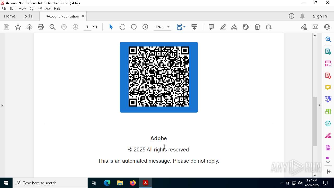Go to the previous page arrow

click(x=64, y=27)
